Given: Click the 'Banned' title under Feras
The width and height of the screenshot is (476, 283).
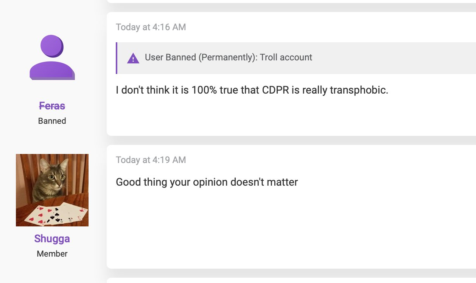Looking at the screenshot, I should coord(52,121).
